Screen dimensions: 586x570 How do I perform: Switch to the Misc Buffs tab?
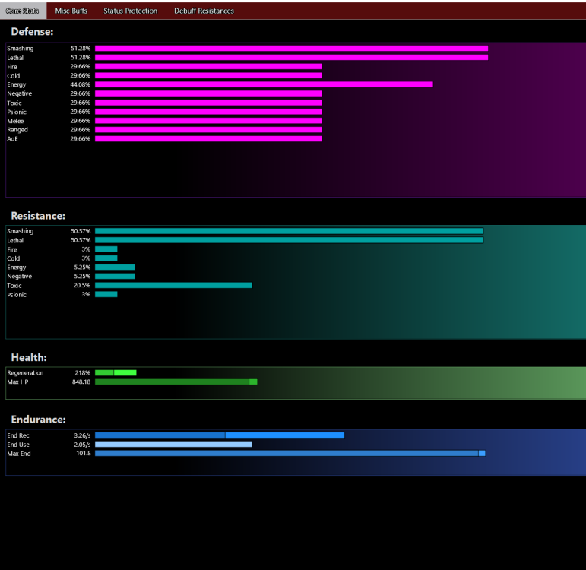coord(71,11)
